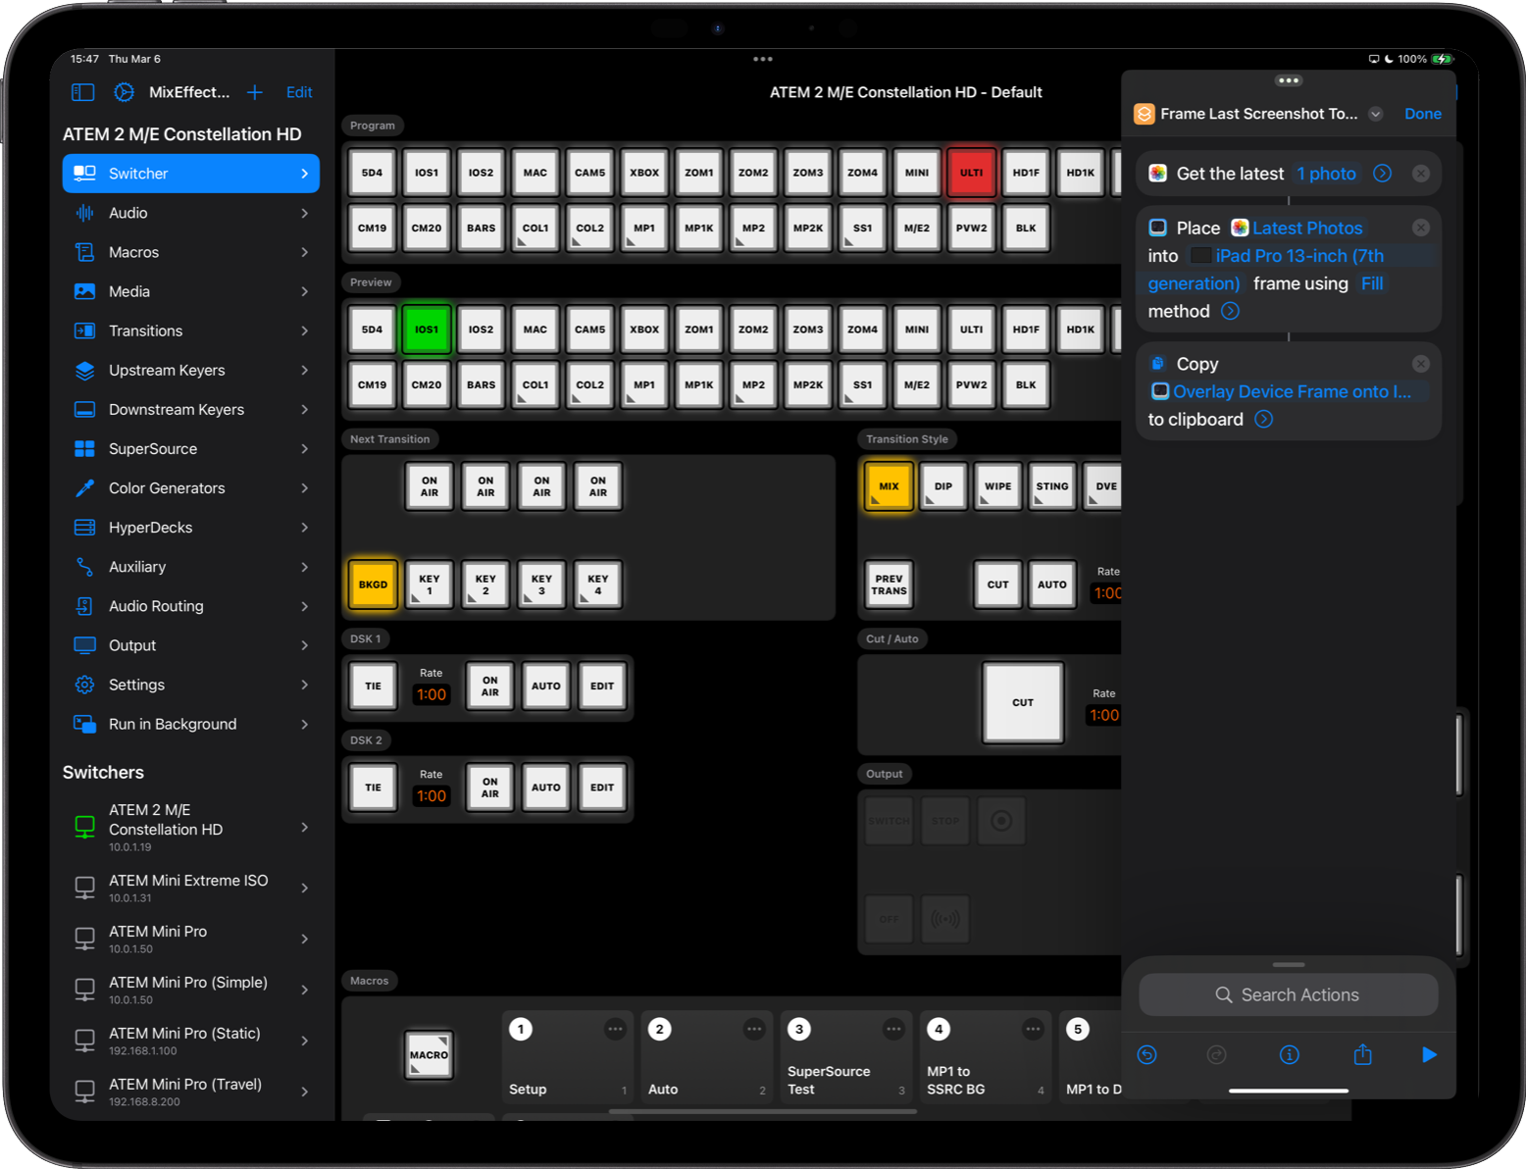Viewport: 1526px width, 1169px height.
Task: Open the share icon in Shortcuts panel
Action: (x=1362, y=1055)
